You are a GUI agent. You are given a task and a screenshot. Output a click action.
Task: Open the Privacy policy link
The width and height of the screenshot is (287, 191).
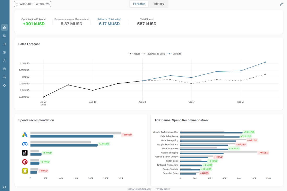point(163,189)
